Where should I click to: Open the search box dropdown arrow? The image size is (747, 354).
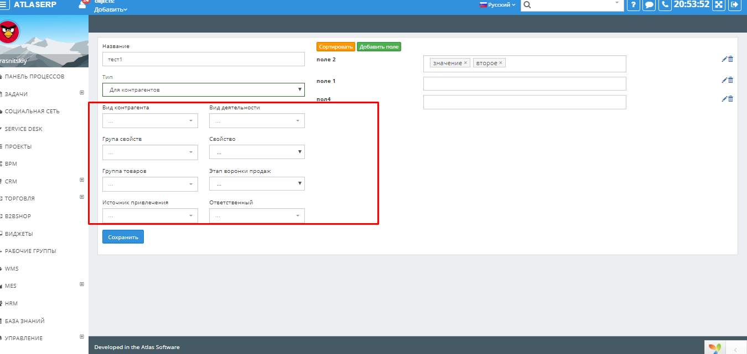(x=618, y=3)
